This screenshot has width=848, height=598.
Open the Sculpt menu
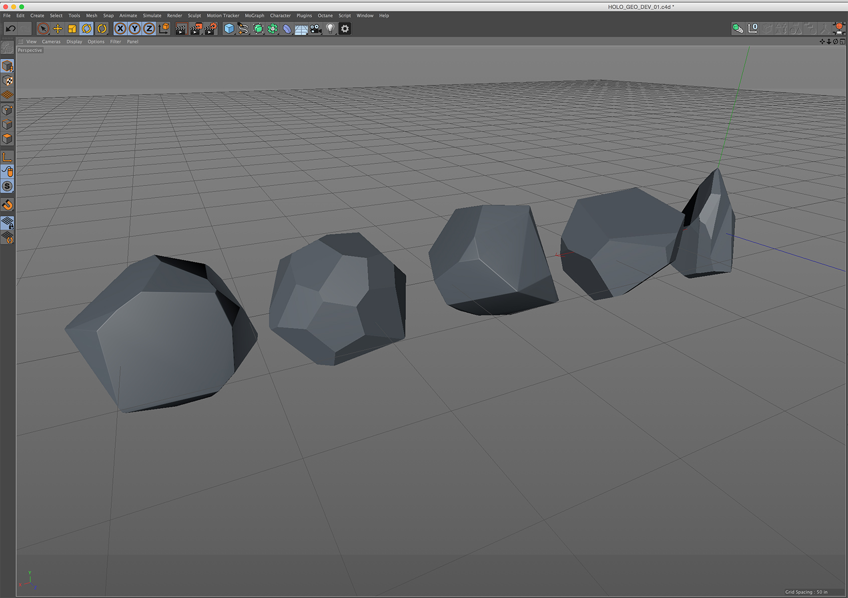[x=194, y=16]
